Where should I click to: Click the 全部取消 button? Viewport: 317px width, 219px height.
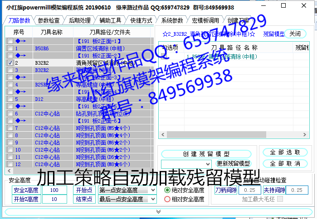click(x=285, y=163)
